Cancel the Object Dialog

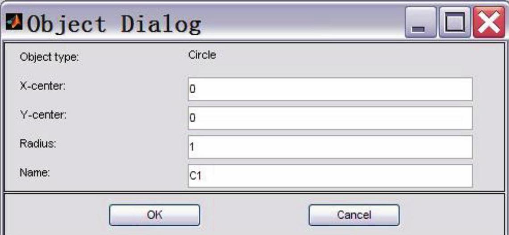[x=354, y=215]
